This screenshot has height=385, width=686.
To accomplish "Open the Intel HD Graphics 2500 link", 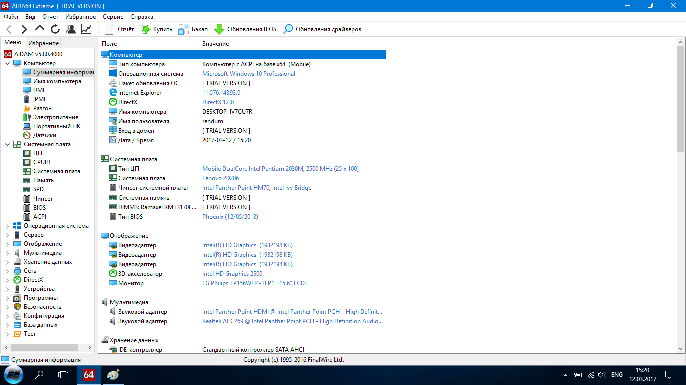I will click(x=232, y=274).
